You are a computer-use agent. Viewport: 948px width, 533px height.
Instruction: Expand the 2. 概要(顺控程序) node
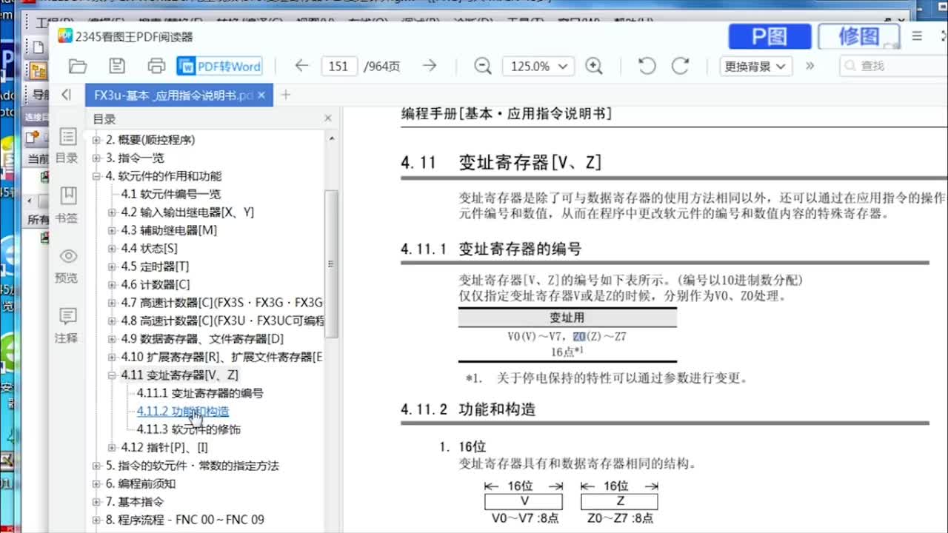96,140
